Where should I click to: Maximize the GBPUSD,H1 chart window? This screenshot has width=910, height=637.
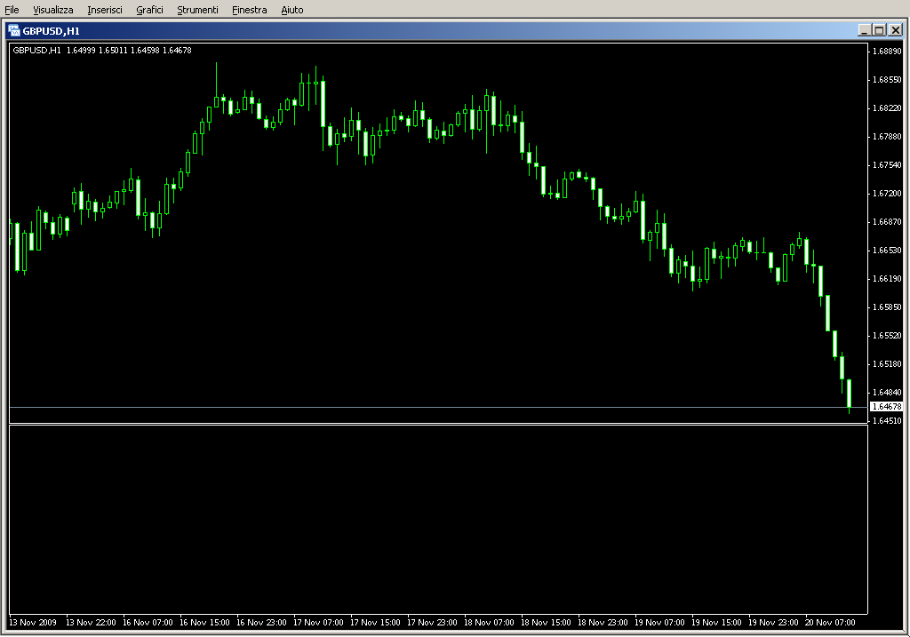point(879,30)
